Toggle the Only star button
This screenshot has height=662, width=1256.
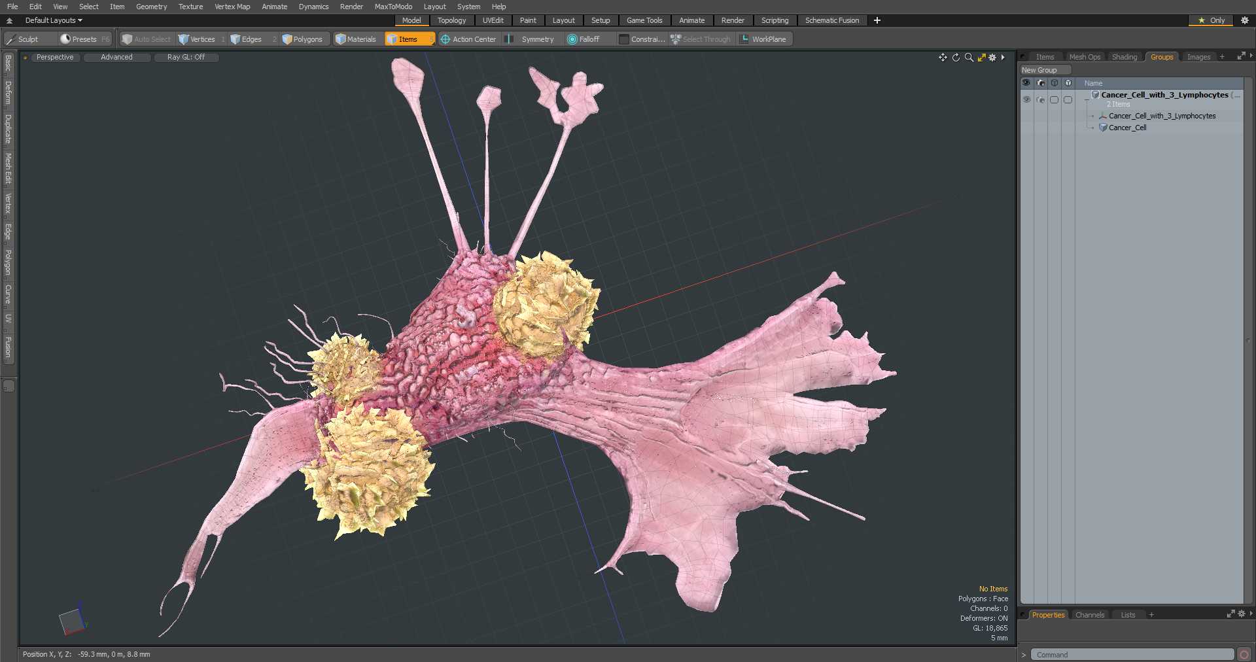point(1211,20)
